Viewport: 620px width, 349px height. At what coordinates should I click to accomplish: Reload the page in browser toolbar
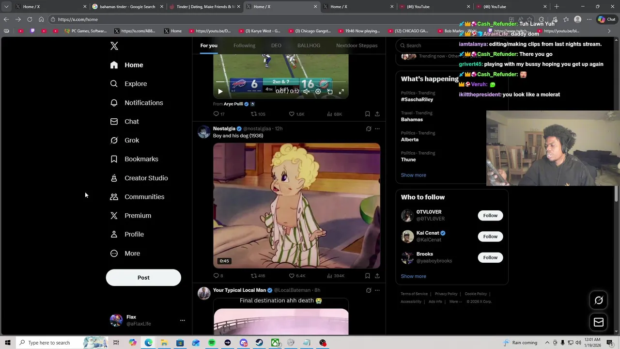pos(30,19)
